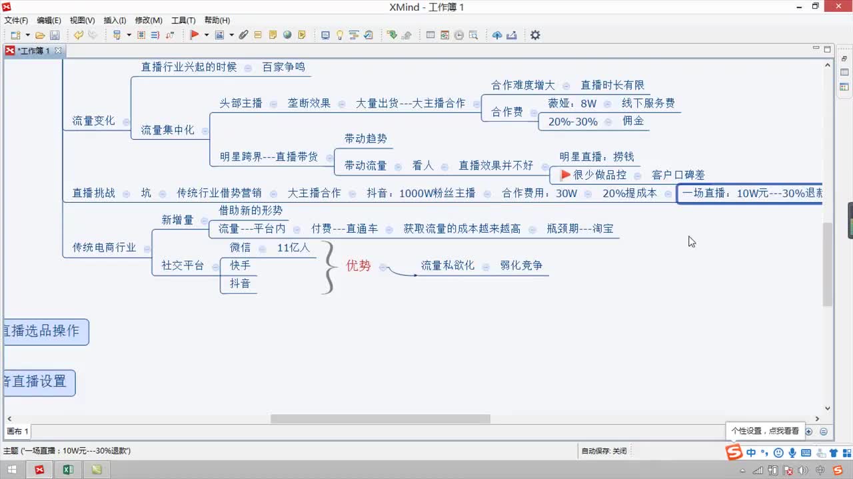853x479 pixels.
Task: Open preferences with the gear icon
Action: tap(535, 35)
